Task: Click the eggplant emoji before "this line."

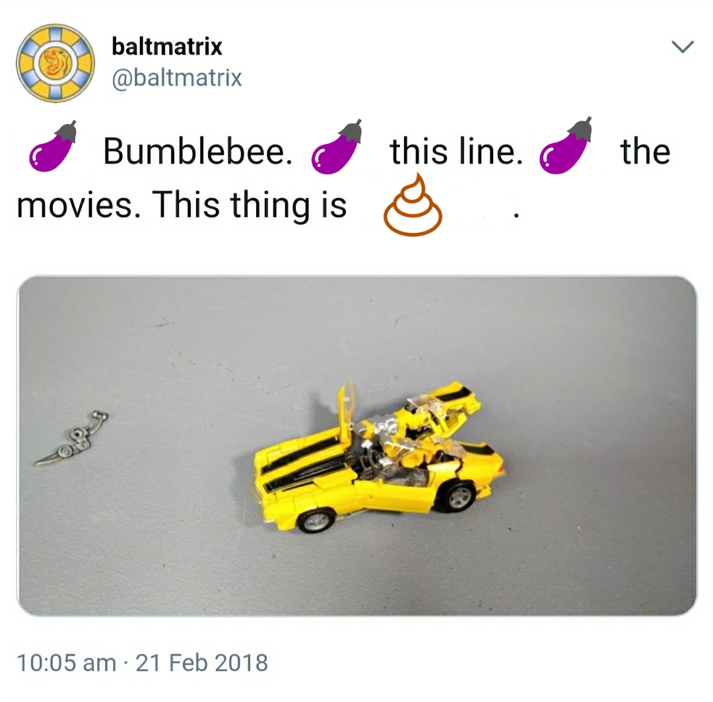Action: [x=337, y=146]
